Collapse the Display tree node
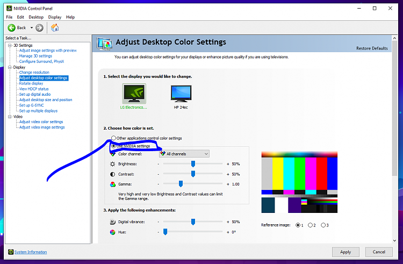The image size is (403, 264). pos(10,67)
